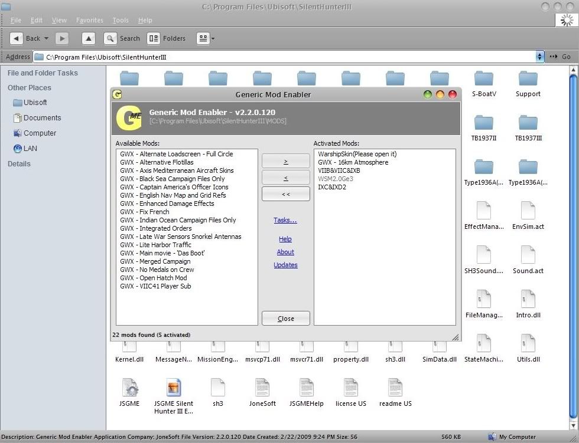Select the readme US file
Image resolution: width=579 pixels, height=443 pixels.
395,388
